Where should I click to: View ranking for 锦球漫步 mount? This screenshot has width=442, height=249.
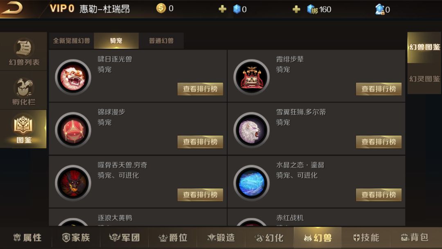pos(200,142)
